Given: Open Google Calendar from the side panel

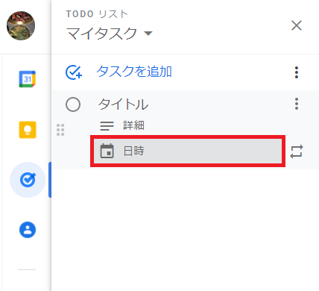Looking at the screenshot, I should click(28, 79).
